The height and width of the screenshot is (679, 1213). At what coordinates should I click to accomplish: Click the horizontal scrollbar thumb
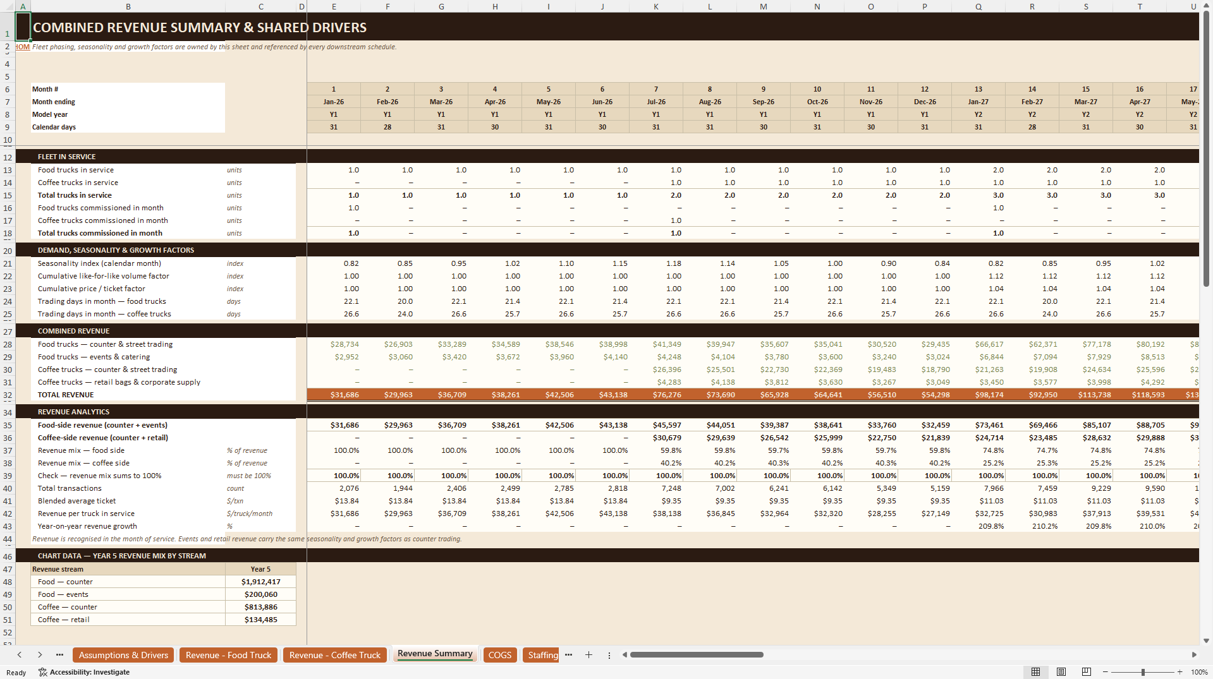click(x=697, y=655)
